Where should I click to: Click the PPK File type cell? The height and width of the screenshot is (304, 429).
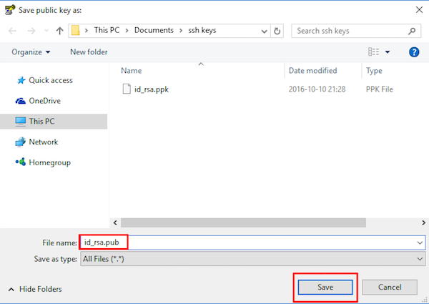(x=380, y=89)
